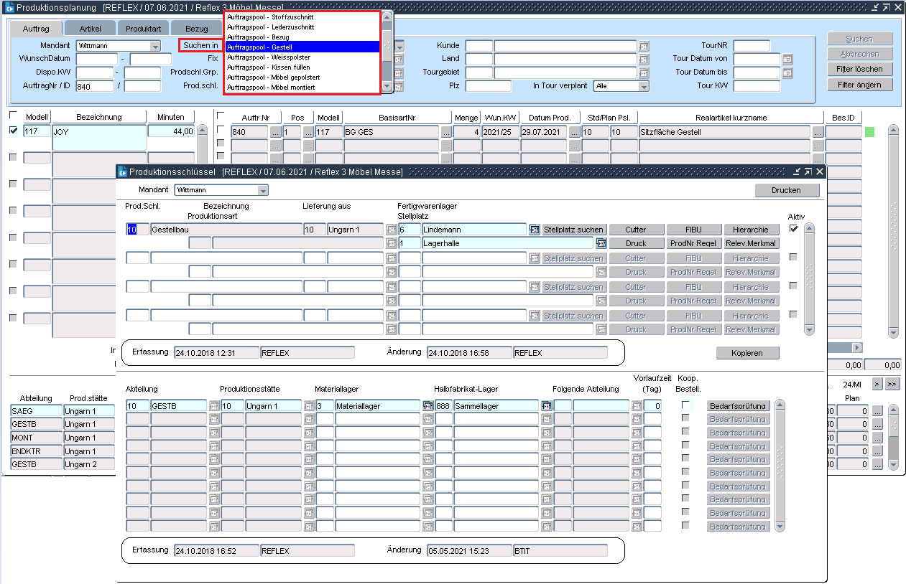Switch to the Produktart tab
Screen dimensions: 906x584
(x=143, y=29)
